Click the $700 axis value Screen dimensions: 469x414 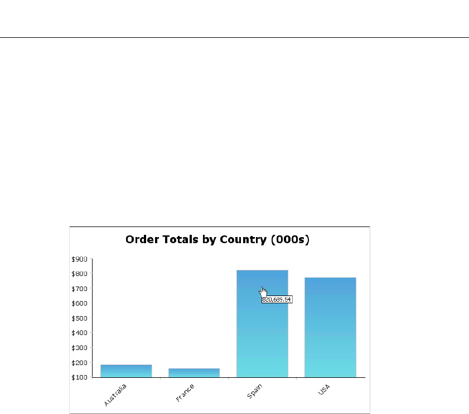pos(79,289)
